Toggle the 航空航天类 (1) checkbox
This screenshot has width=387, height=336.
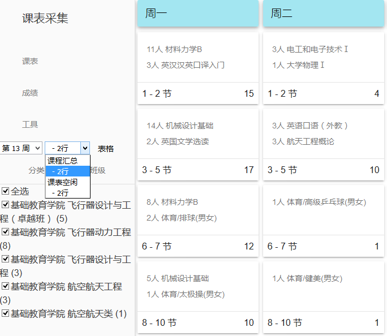coord(6,314)
